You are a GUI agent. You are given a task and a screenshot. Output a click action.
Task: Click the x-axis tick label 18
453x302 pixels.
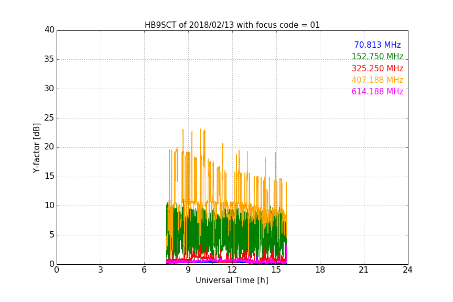(320, 270)
